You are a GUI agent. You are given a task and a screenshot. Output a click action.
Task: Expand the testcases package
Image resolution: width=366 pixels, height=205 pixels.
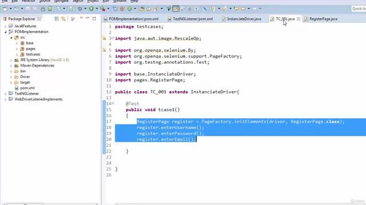tap(17, 55)
